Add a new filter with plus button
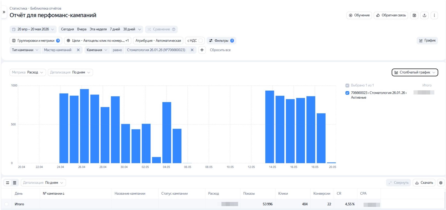The width and height of the screenshot is (446, 210). coord(202,50)
